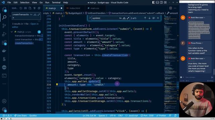Toggle find in selection in the find widget
This screenshot has width=215, height=120.
pos(154,18)
